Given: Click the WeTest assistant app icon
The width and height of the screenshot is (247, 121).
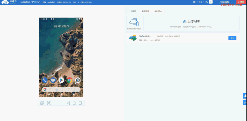Looking at the screenshot, I should (133, 38).
